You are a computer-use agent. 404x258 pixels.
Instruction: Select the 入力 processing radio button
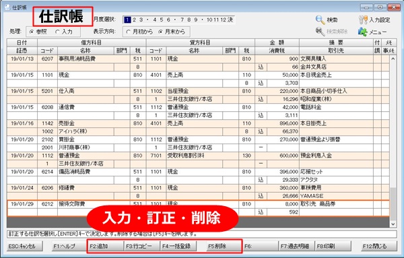tap(57, 32)
